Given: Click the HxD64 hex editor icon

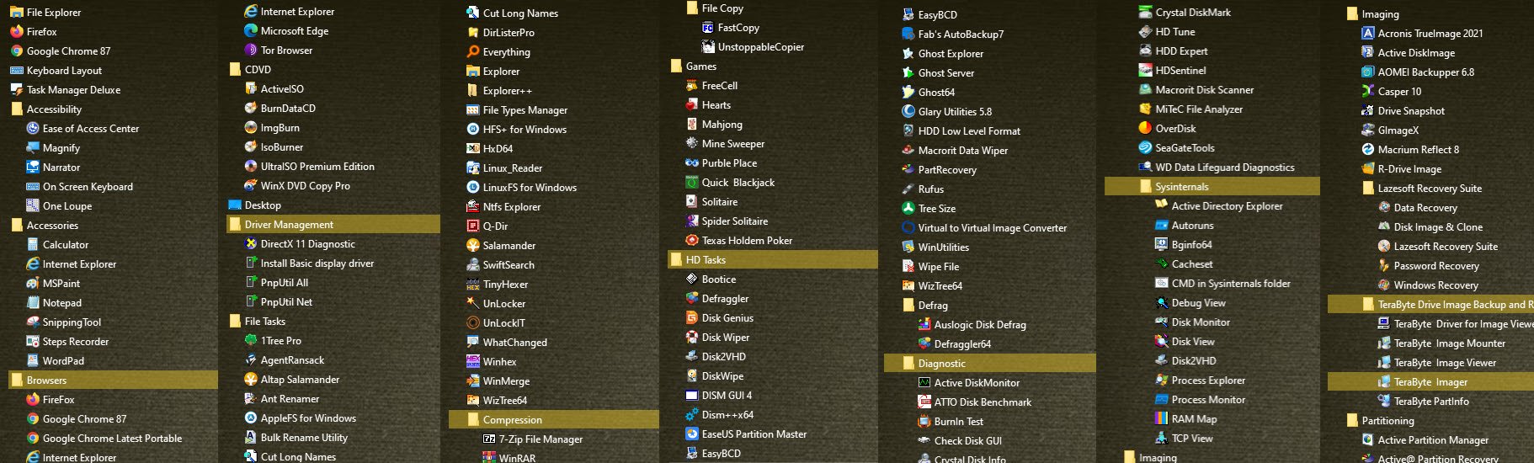Looking at the screenshot, I should (473, 149).
